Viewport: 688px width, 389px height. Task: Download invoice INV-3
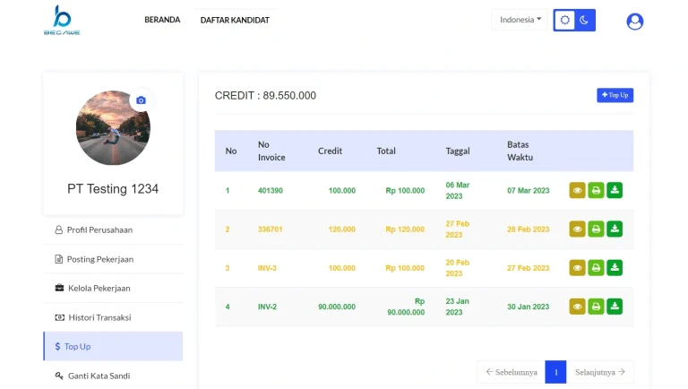click(x=615, y=268)
